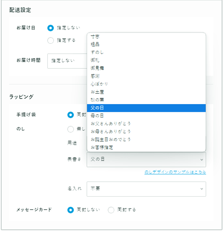Screen dimensions: 223x231
Task: Open the 表書き dropdown showing 父の日
Action: point(146,159)
